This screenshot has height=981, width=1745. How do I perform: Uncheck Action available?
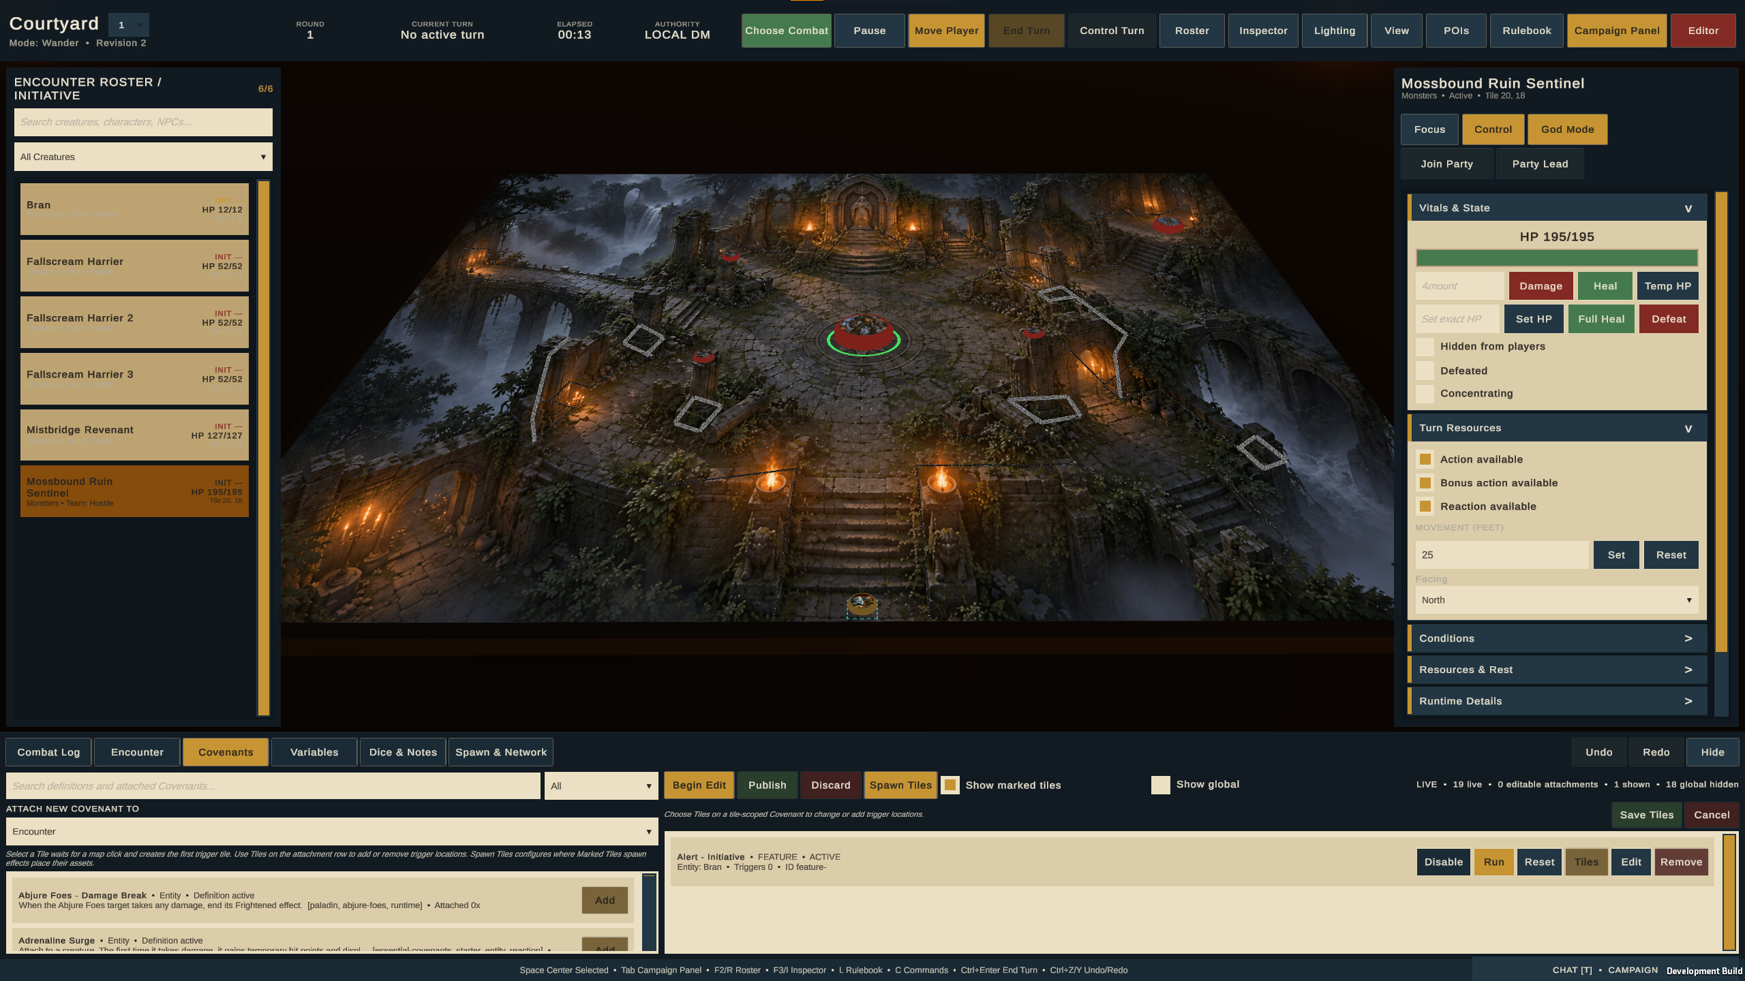1425,459
